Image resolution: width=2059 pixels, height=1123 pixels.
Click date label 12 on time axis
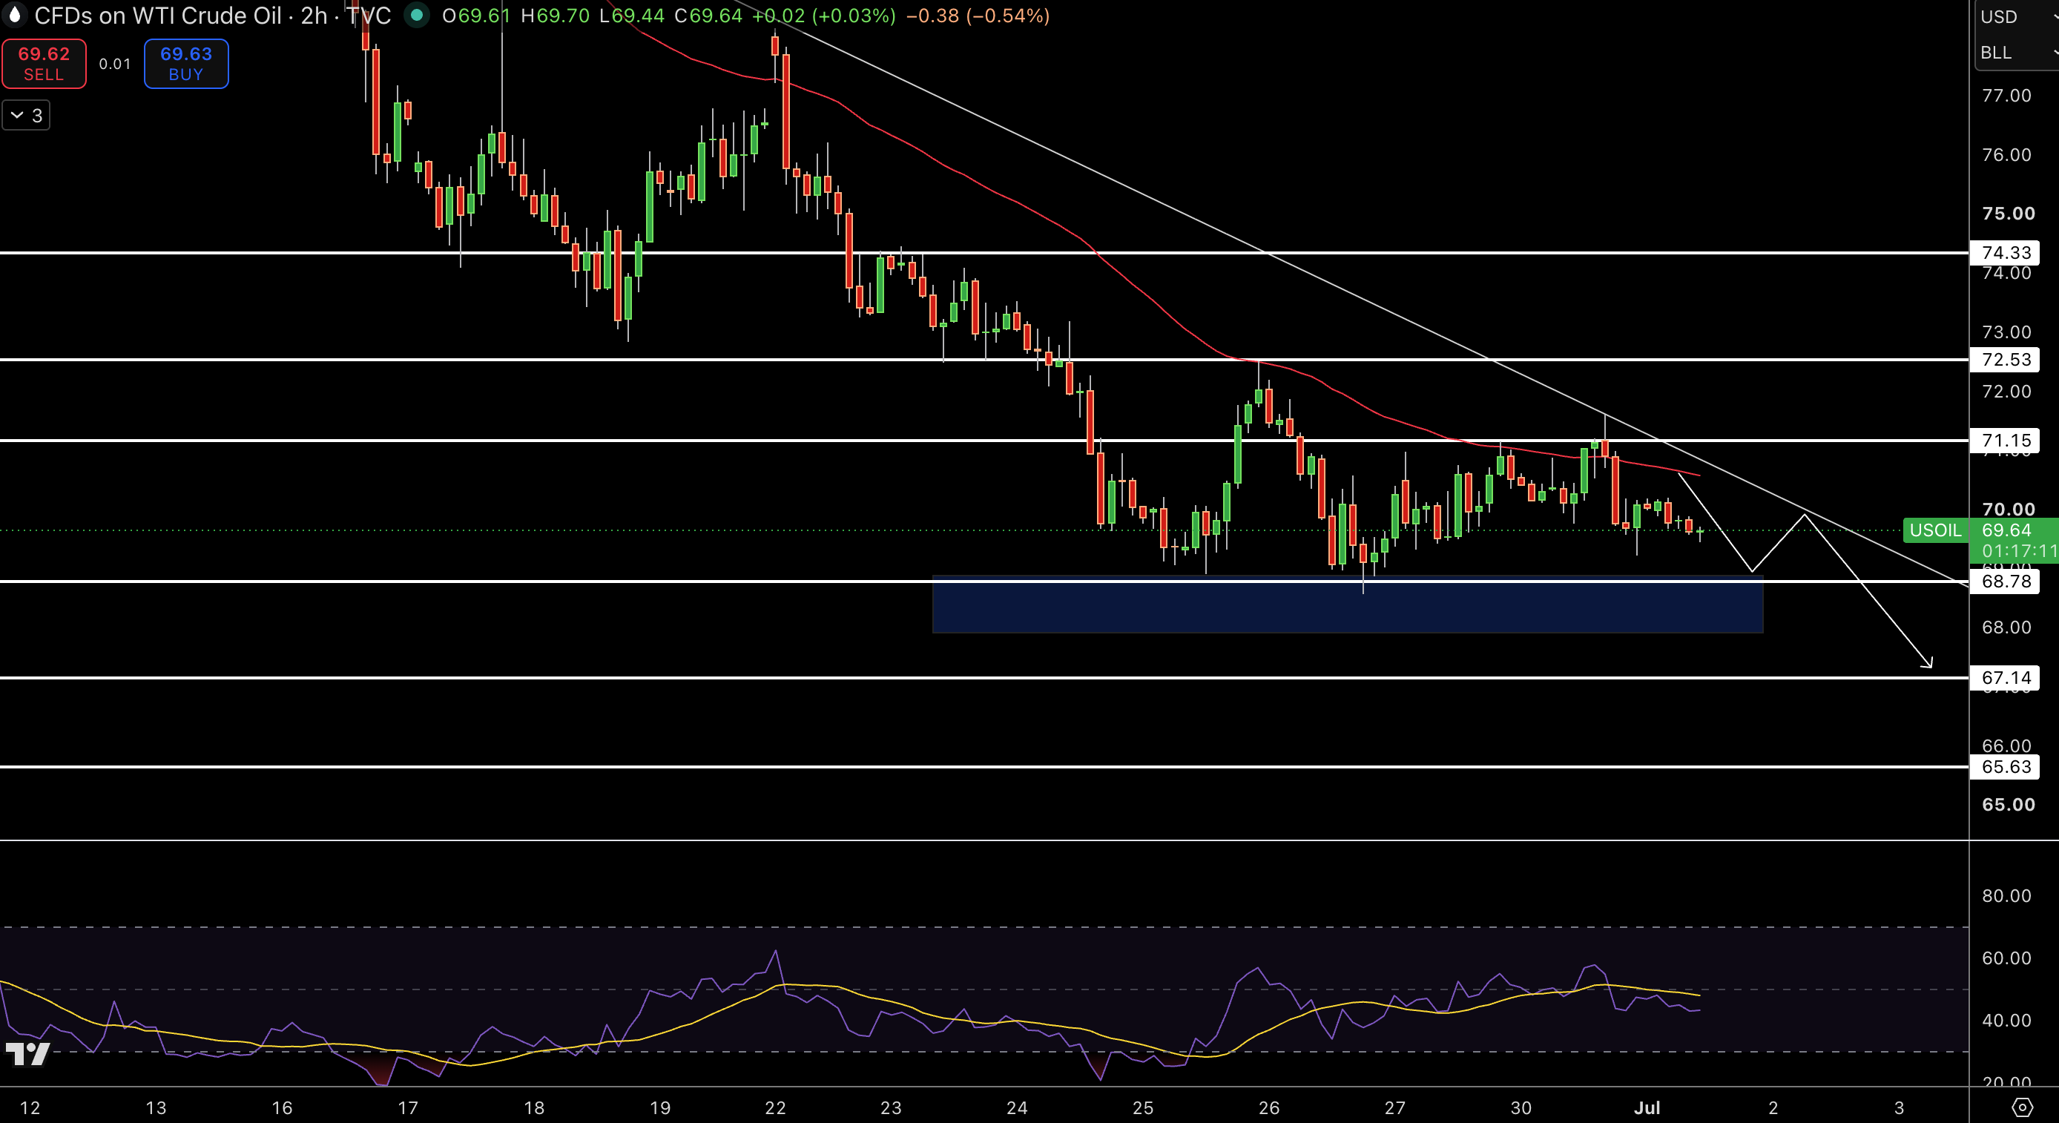click(x=30, y=1108)
